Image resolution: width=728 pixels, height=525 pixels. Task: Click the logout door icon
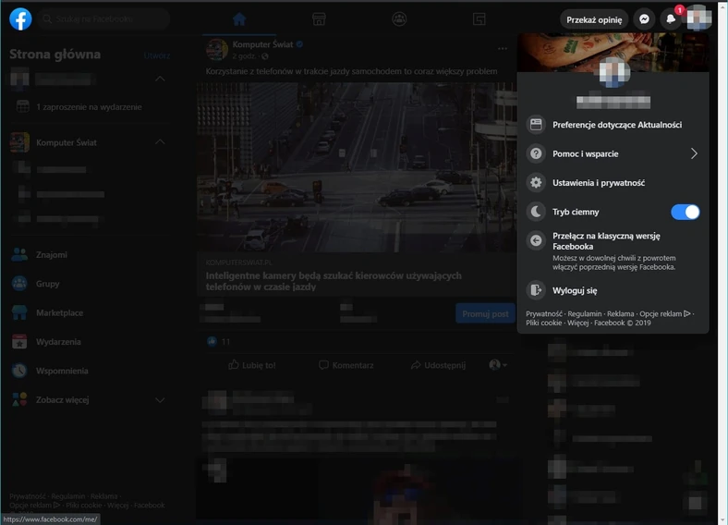click(536, 290)
